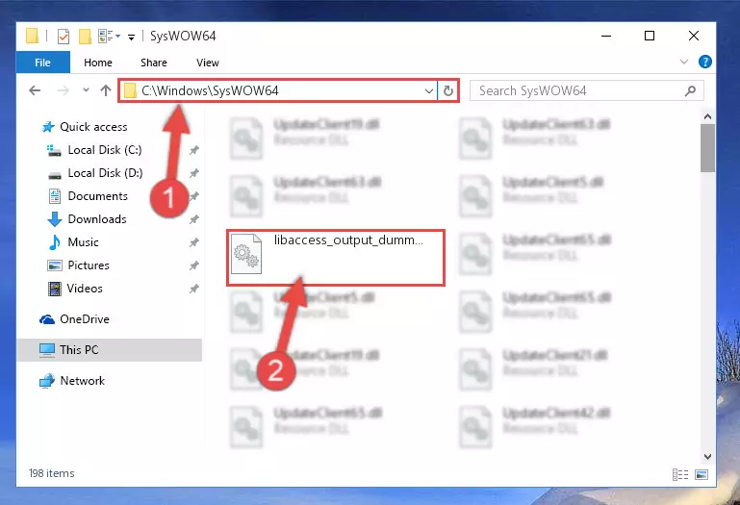
Task: Expand the address bar history dropdown
Action: (428, 90)
